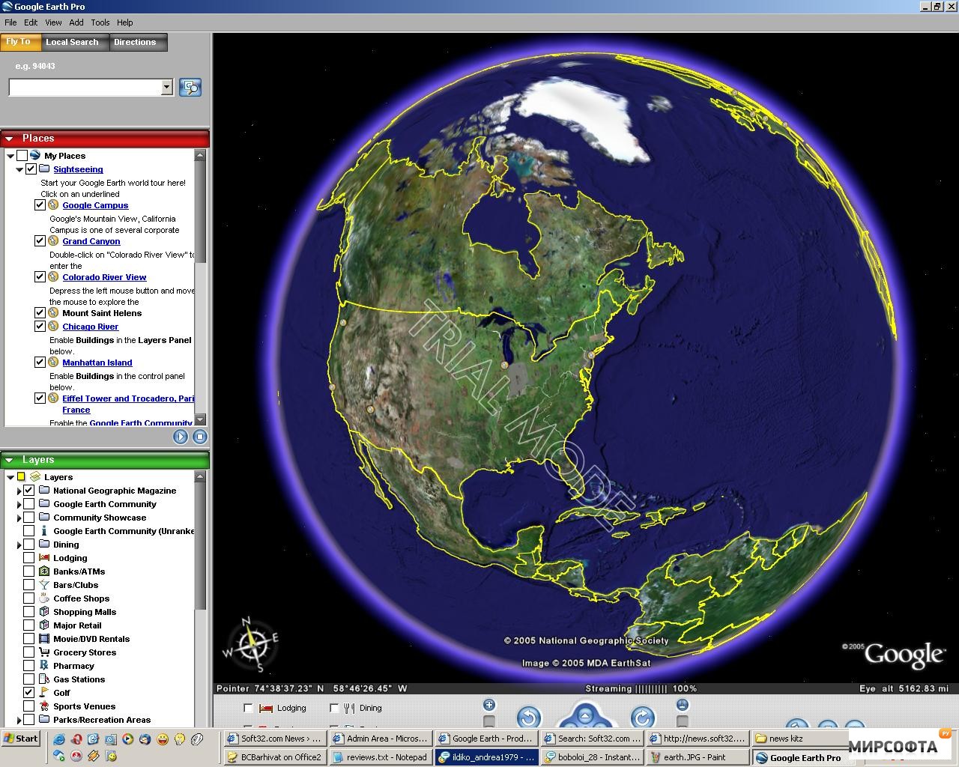Click the Grand Canyon placemark on the globe
The width and height of the screenshot is (959, 767).
pos(370,409)
